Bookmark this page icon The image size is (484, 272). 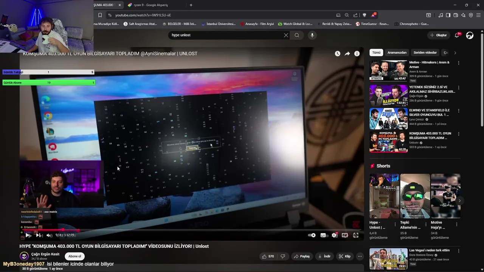click(x=100, y=15)
